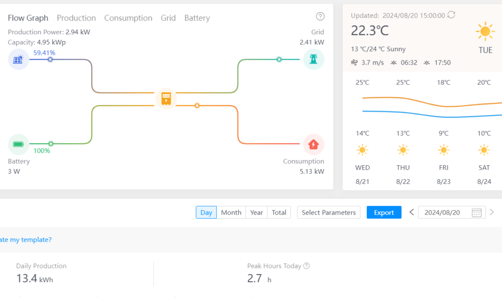Open the flow graph help question mark
Screen dimensions: 502x297
(x=320, y=17)
